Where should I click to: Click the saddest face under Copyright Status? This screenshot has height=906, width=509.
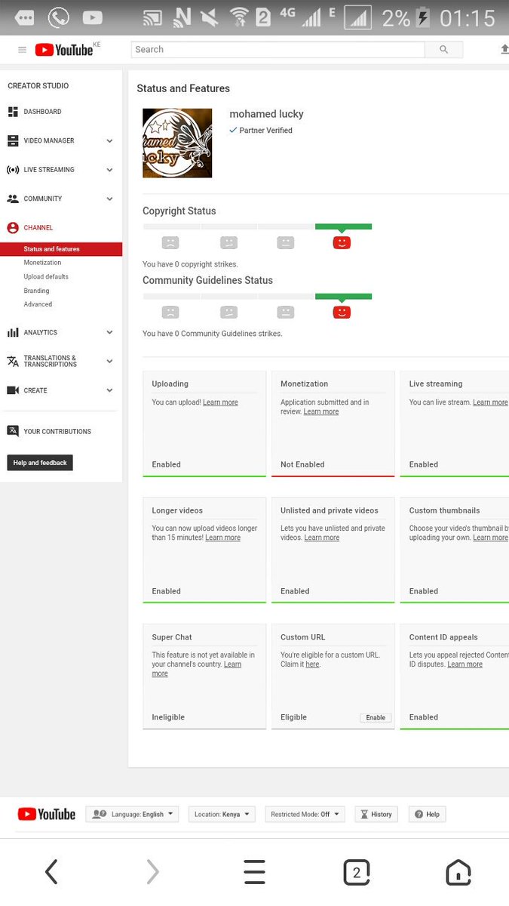pos(170,242)
